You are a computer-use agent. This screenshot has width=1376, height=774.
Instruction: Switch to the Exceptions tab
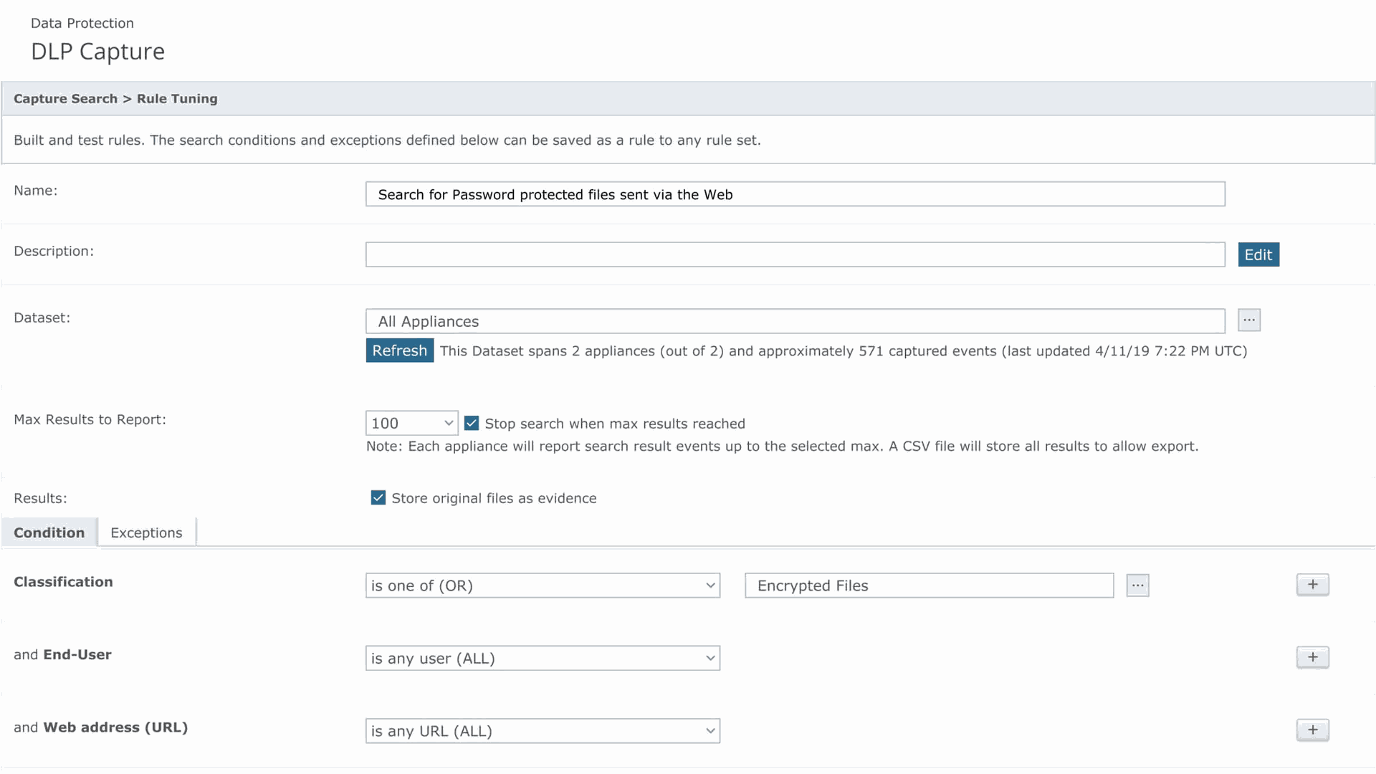coord(146,532)
